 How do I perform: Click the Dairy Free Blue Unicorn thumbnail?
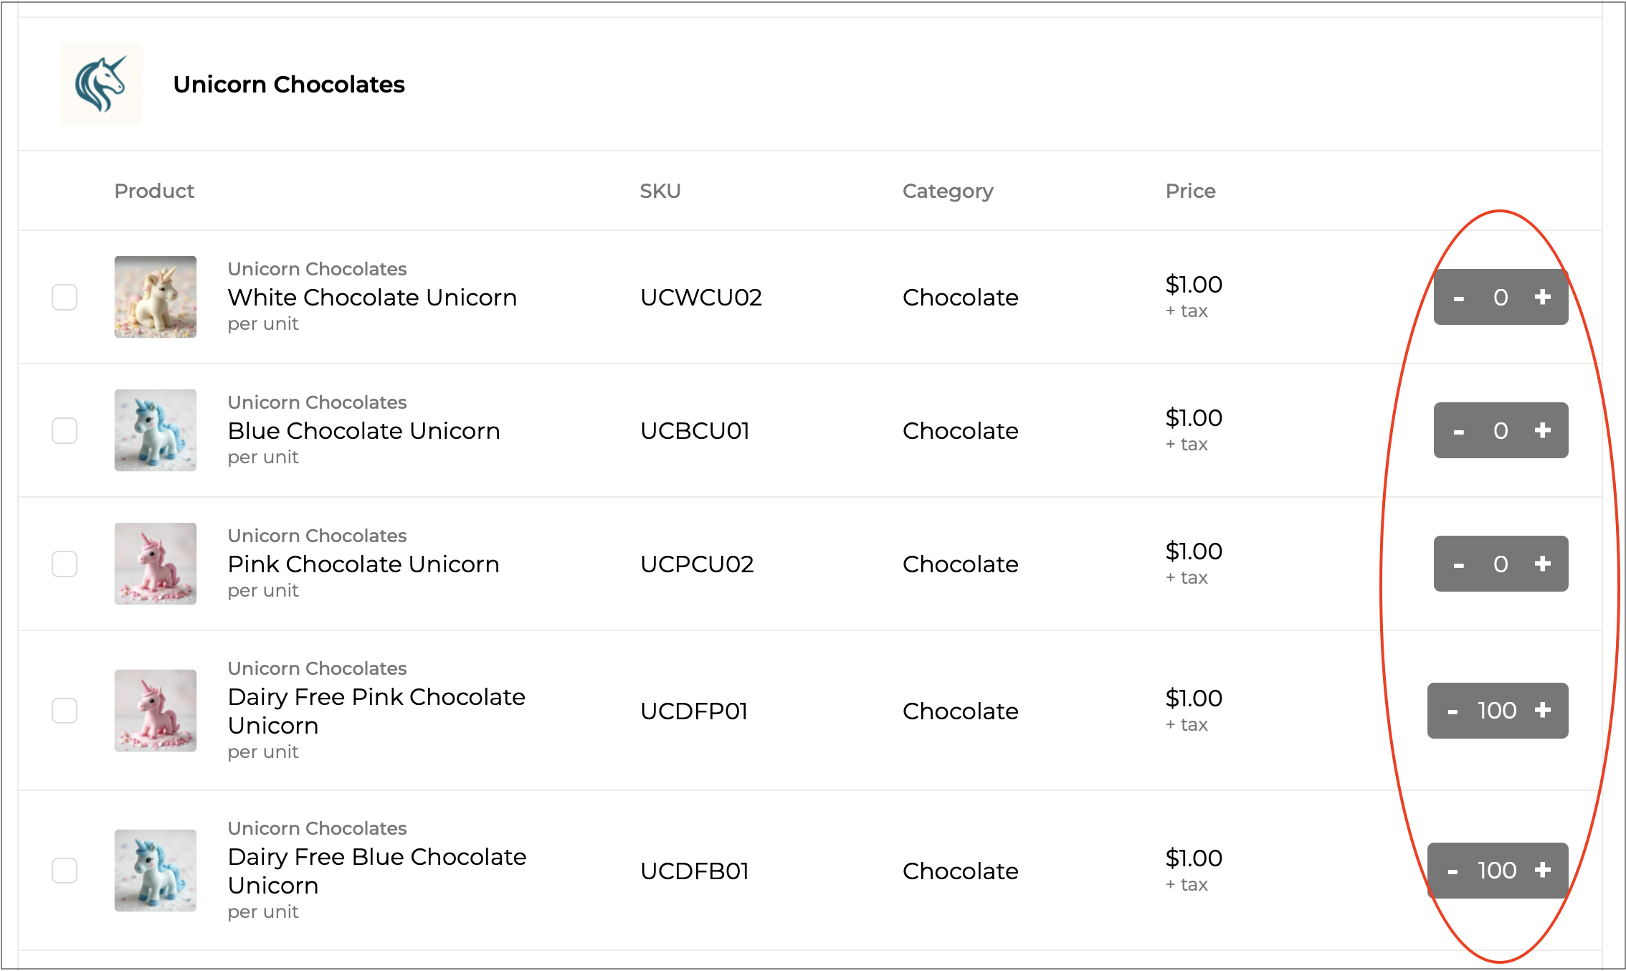coord(156,871)
